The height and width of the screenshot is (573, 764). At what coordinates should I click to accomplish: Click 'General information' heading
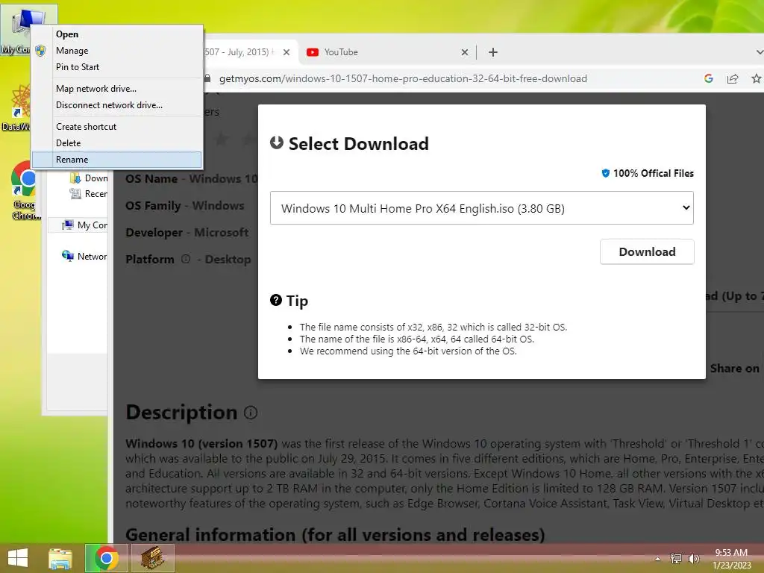coord(335,534)
